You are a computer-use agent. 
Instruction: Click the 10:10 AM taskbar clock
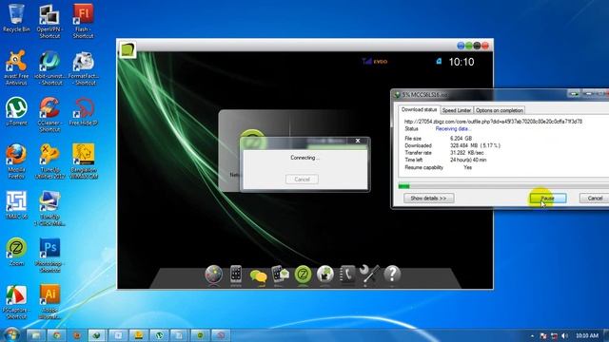587,335
